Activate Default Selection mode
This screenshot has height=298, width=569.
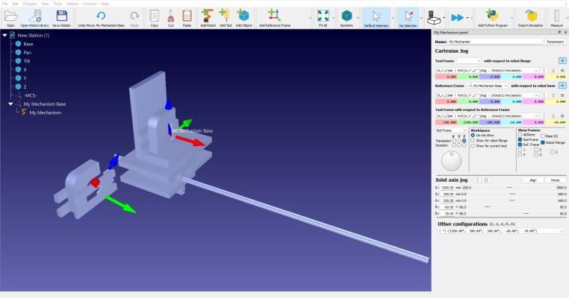376,18
